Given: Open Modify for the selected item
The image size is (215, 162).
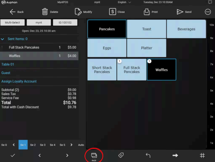Looking at the screenshot, I should click(84, 12).
